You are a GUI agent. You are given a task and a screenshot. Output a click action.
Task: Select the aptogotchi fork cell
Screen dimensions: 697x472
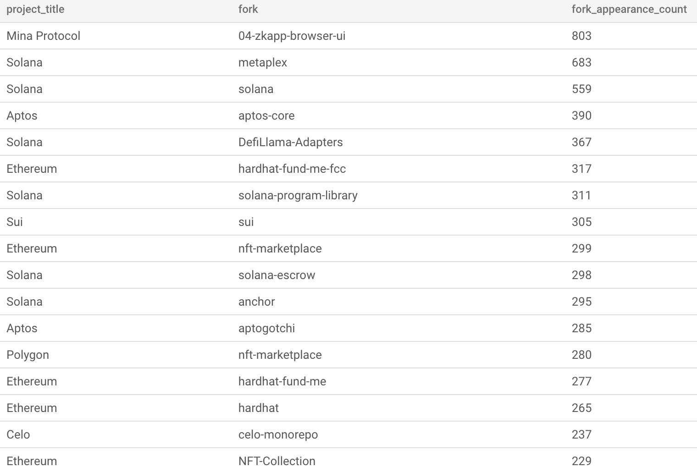[266, 328]
